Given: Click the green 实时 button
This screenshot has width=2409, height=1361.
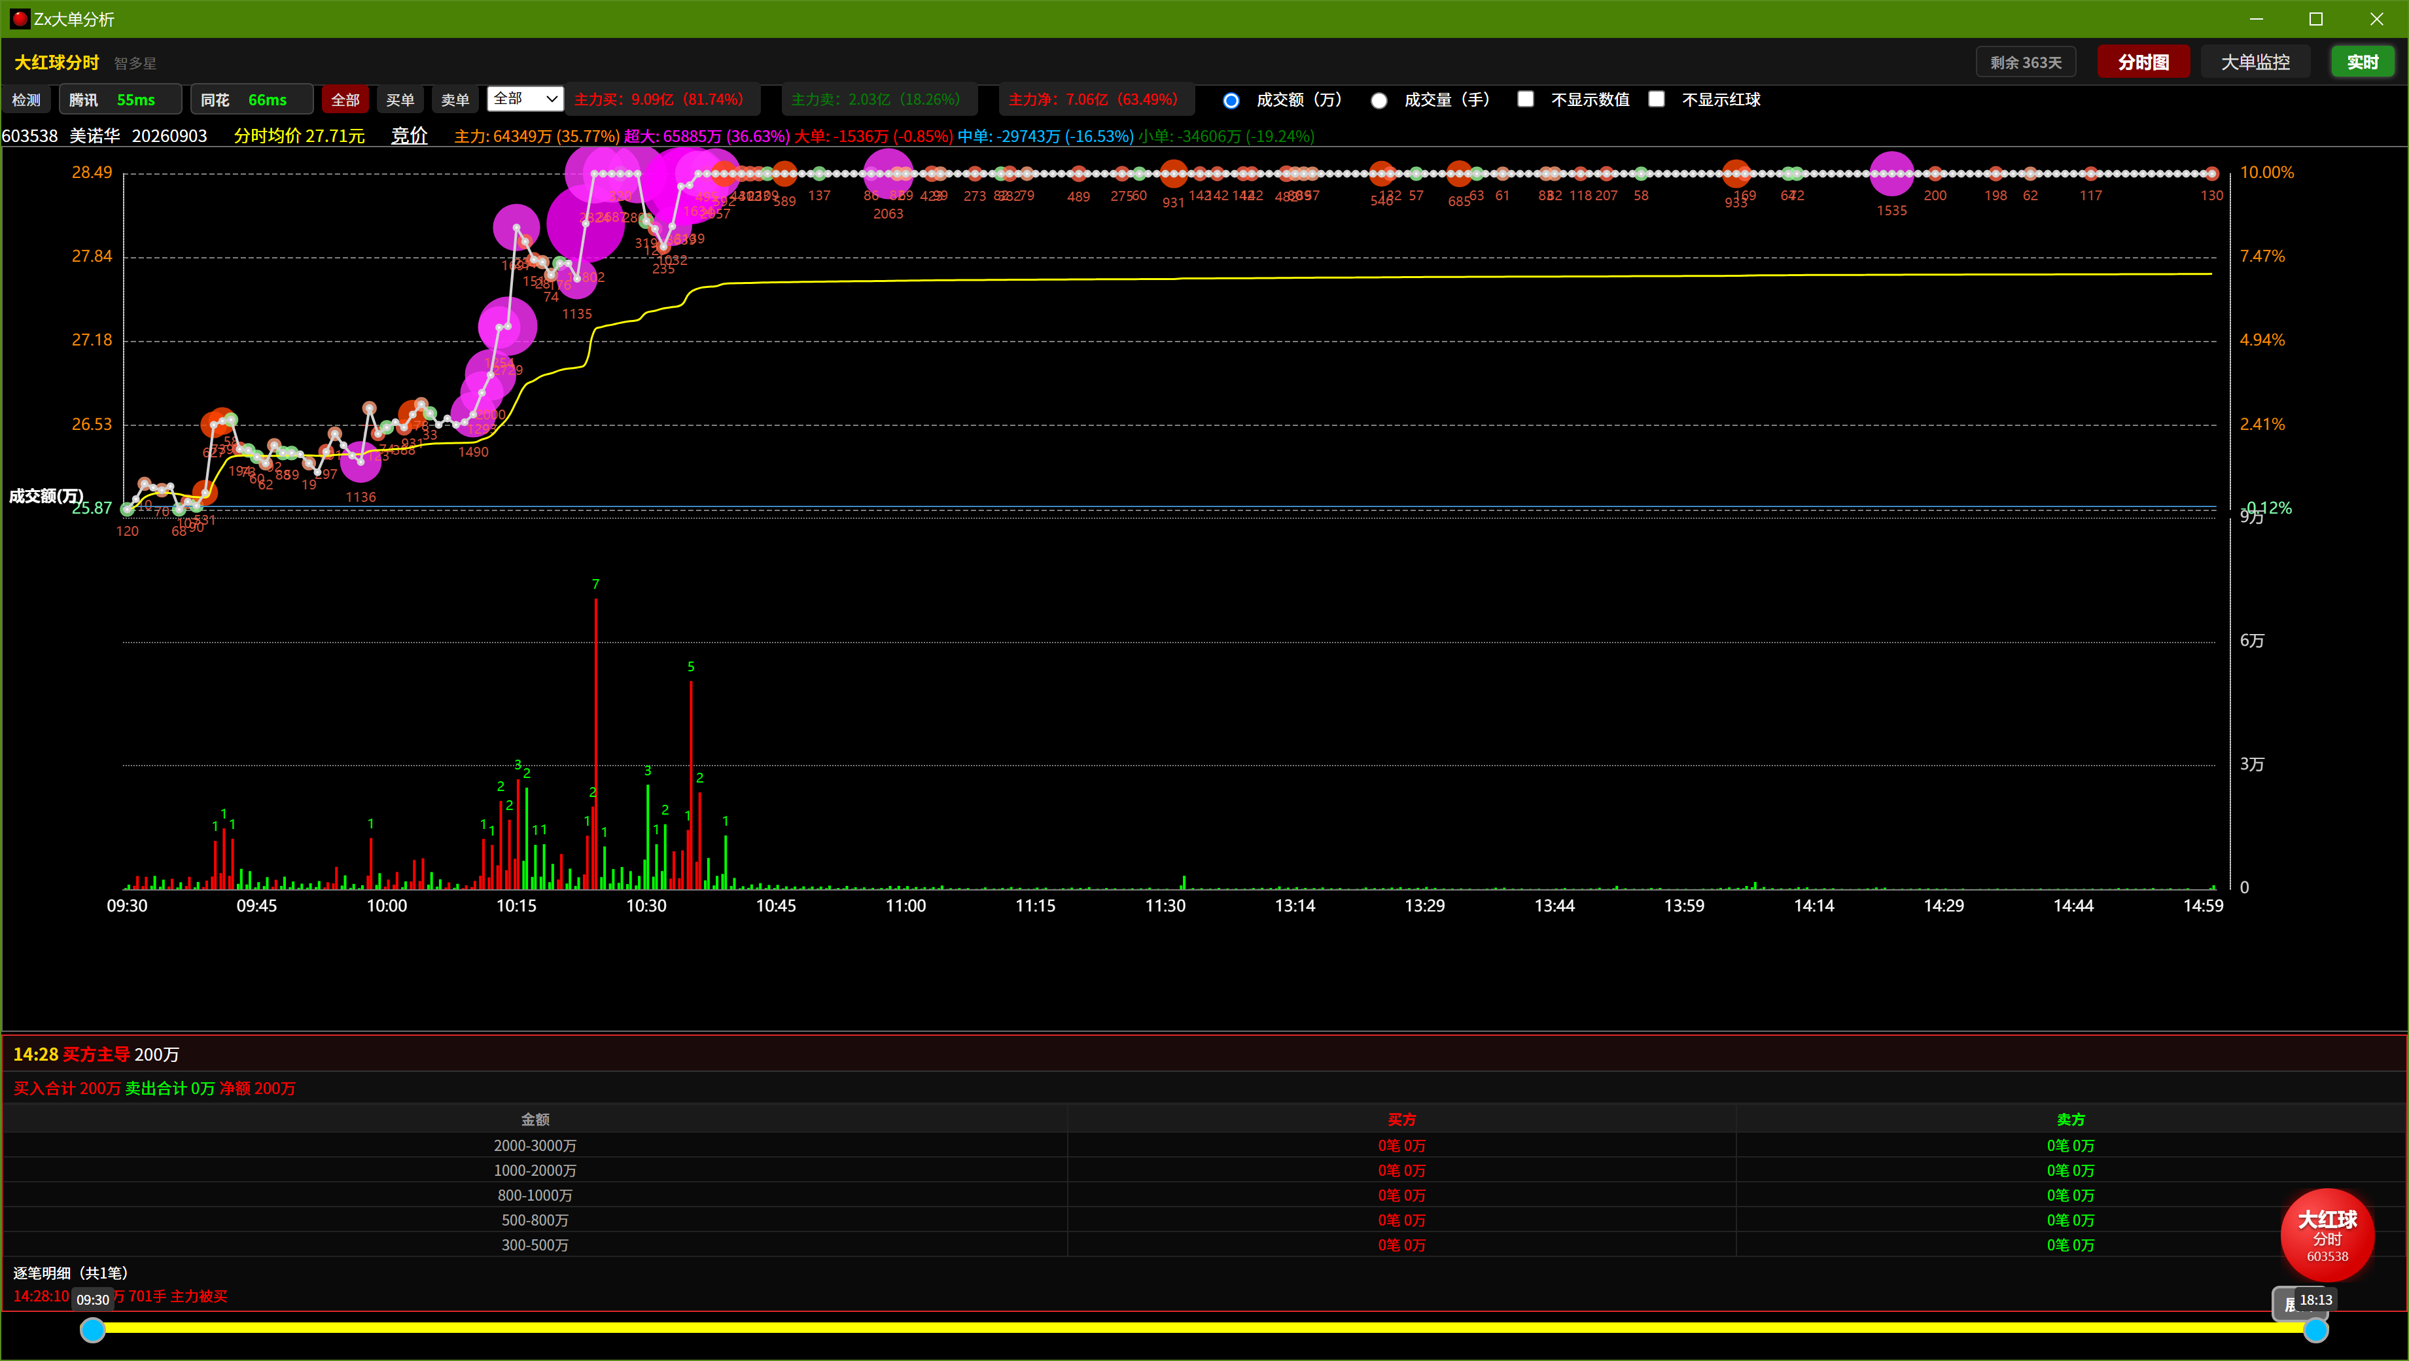Looking at the screenshot, I should (2361, 63).
